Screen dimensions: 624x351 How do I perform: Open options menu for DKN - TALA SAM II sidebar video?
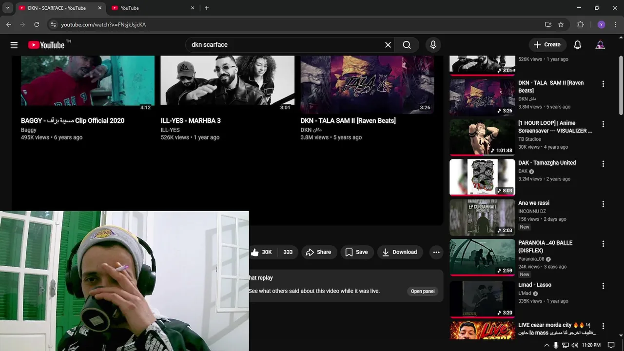(x=603, y=84)
